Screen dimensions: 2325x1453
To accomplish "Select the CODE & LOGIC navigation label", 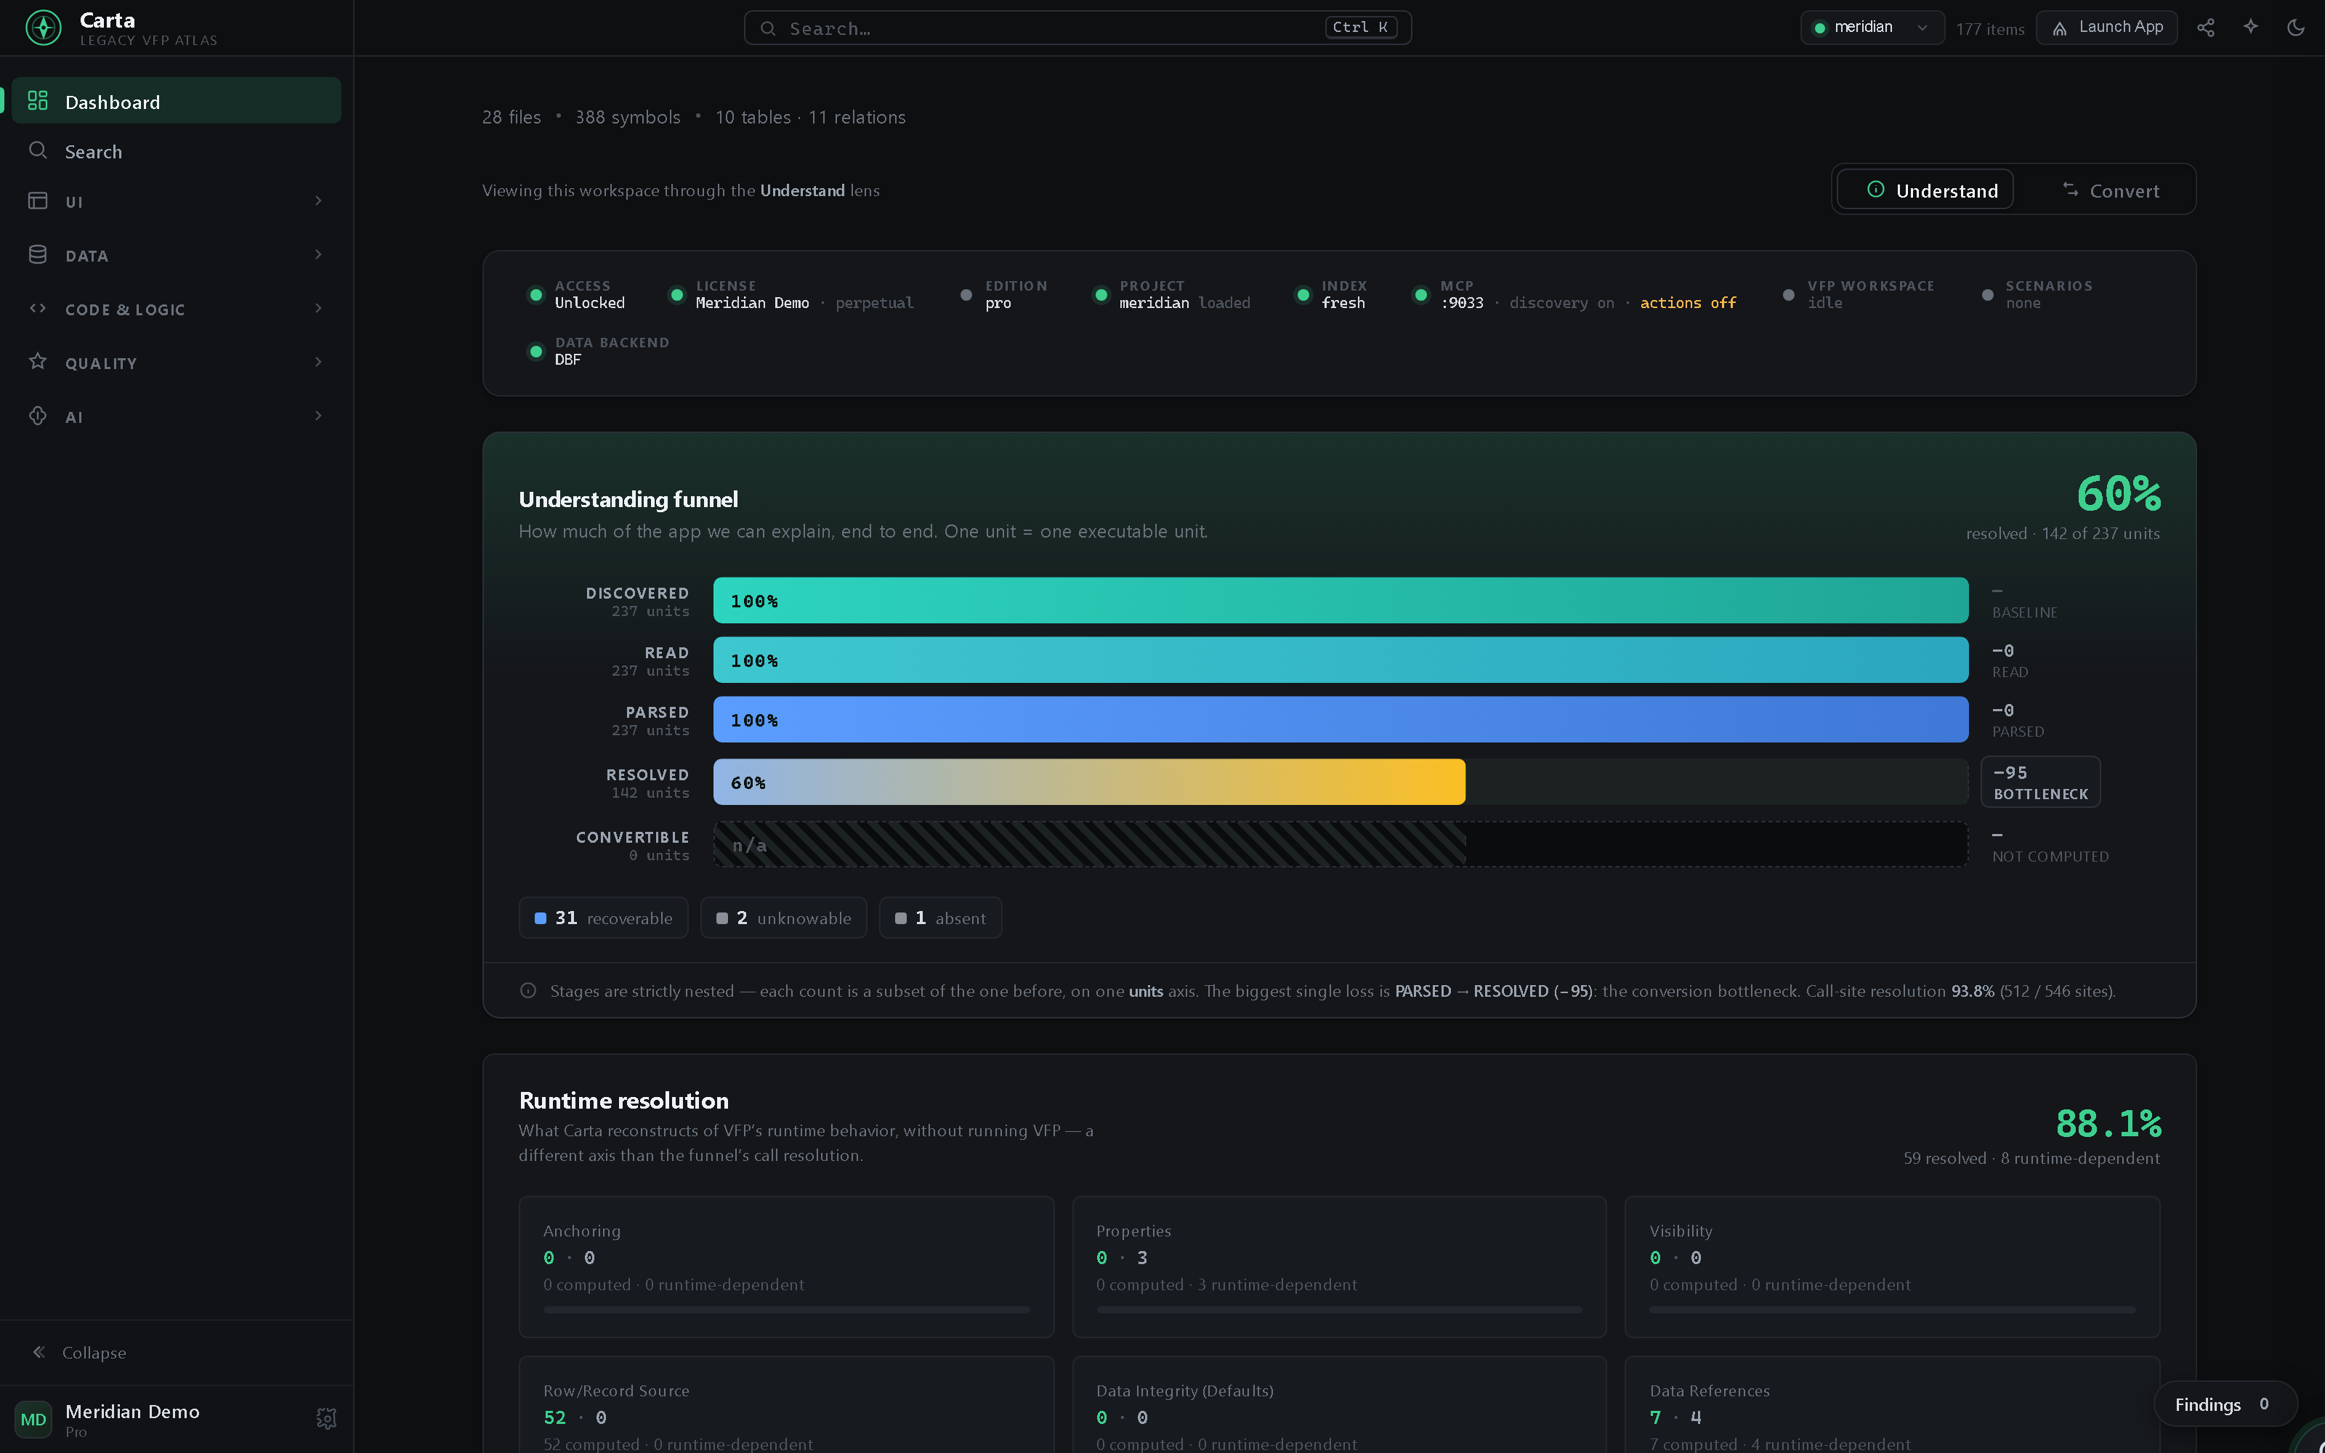I will [x=125, y=309].
